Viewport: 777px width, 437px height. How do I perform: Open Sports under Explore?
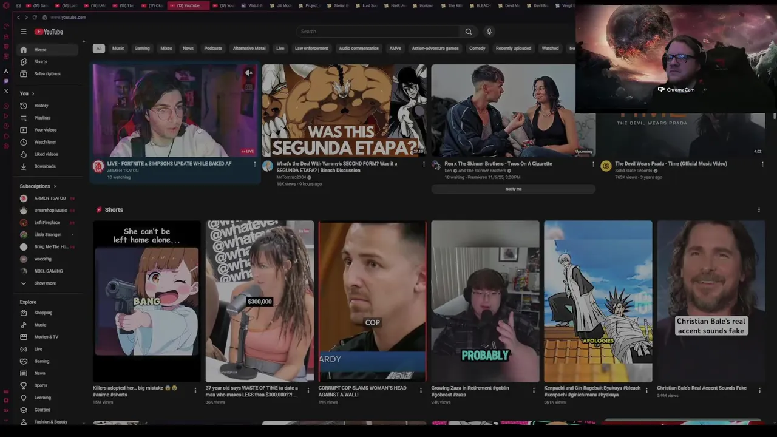click(49, 385)
